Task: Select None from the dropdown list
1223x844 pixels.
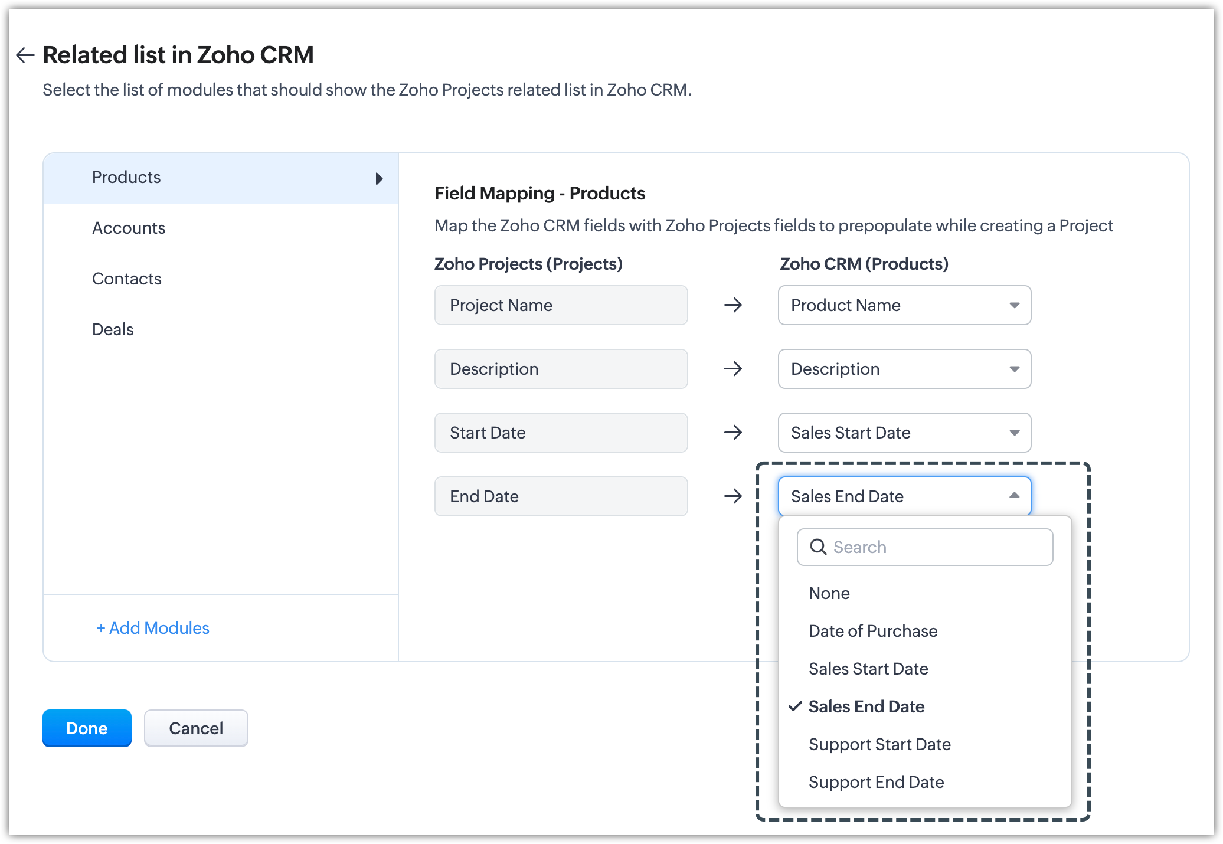Action: point(829,593)
